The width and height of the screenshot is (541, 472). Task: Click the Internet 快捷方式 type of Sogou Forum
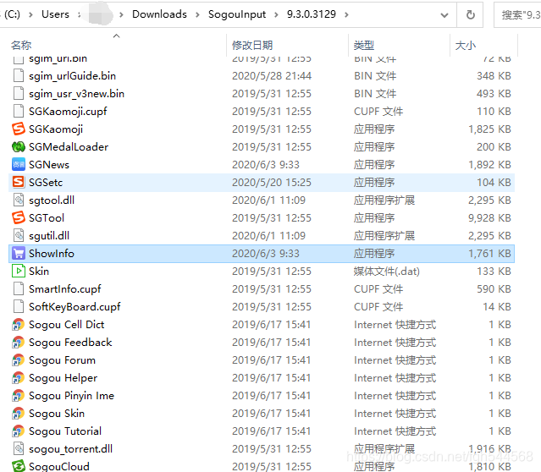point(395,360)
